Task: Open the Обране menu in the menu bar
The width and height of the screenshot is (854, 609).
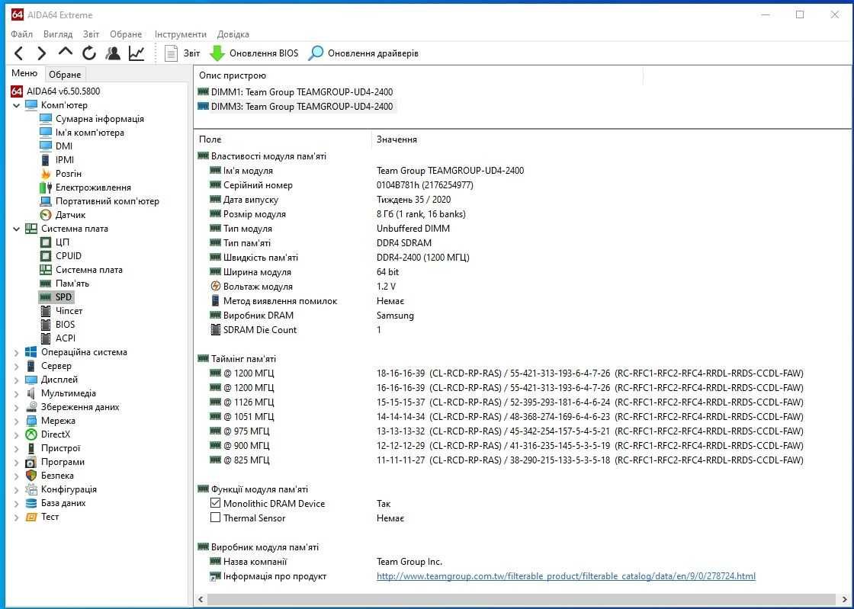Action: tap(126, 34)
